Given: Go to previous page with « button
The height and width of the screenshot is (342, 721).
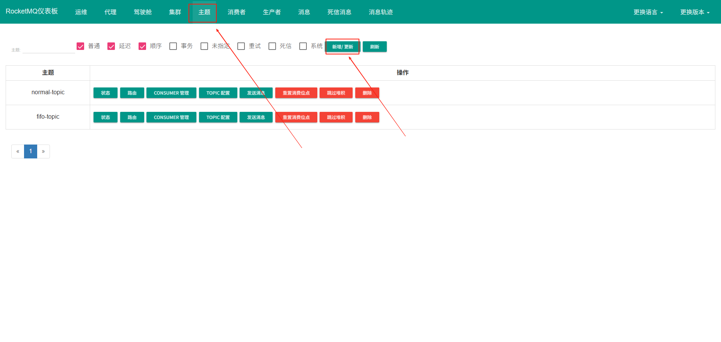Looking at the screenshot, I should pyautogui.click(x=18, y=151).
